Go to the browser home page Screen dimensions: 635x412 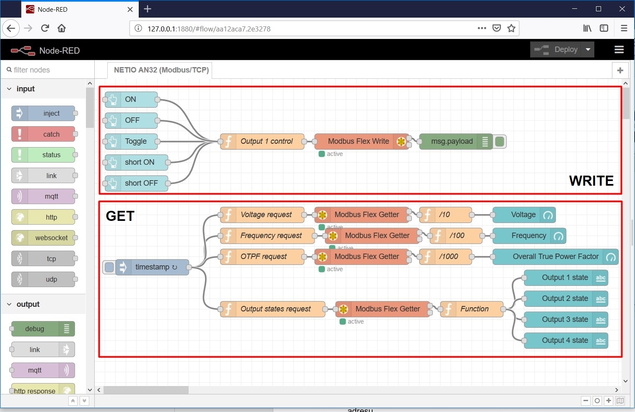tap(62, 28)
